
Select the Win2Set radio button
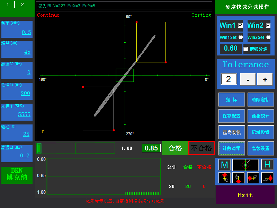[268, 37]
